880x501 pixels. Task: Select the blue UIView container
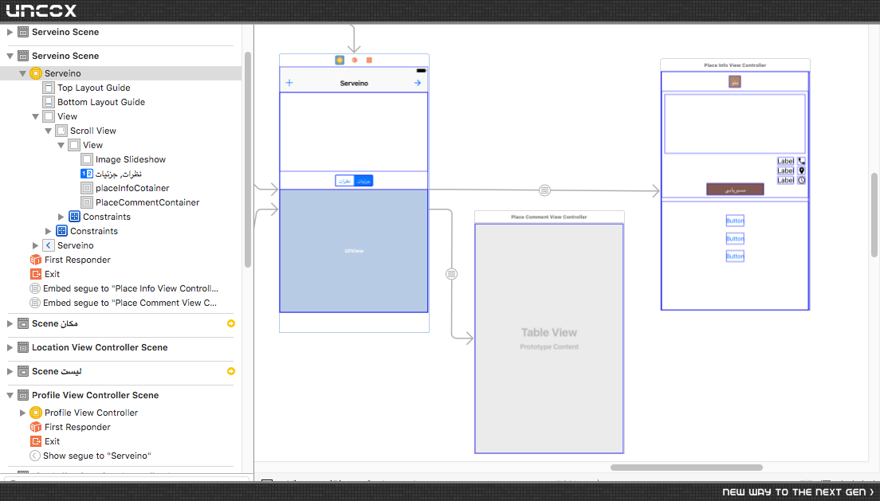point(354,251)
